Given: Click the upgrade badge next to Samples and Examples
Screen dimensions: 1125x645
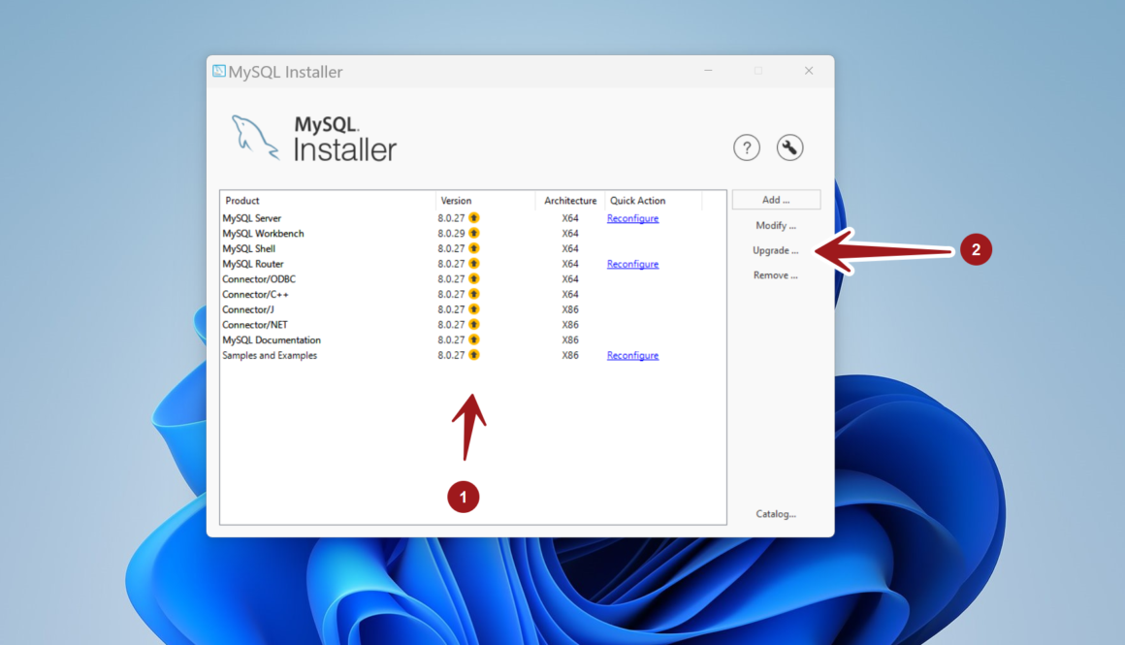Looking at the screenshot, I should point(472,355).
